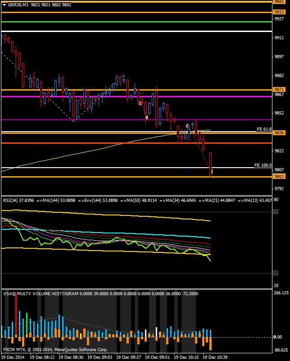Click the 19 Dec 10:39 time label

tap(214, 357)
